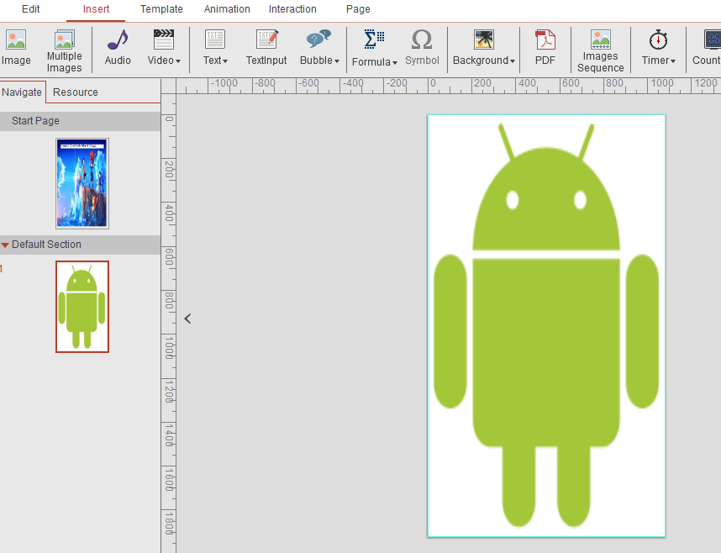Open the Formula dropdown arrow
721x553 pixels.
click(395, 62)
